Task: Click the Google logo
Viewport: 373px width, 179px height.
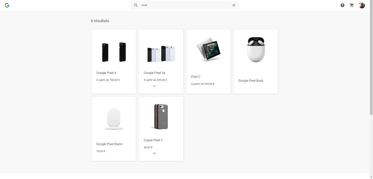Action: click(x=7, y=5)
